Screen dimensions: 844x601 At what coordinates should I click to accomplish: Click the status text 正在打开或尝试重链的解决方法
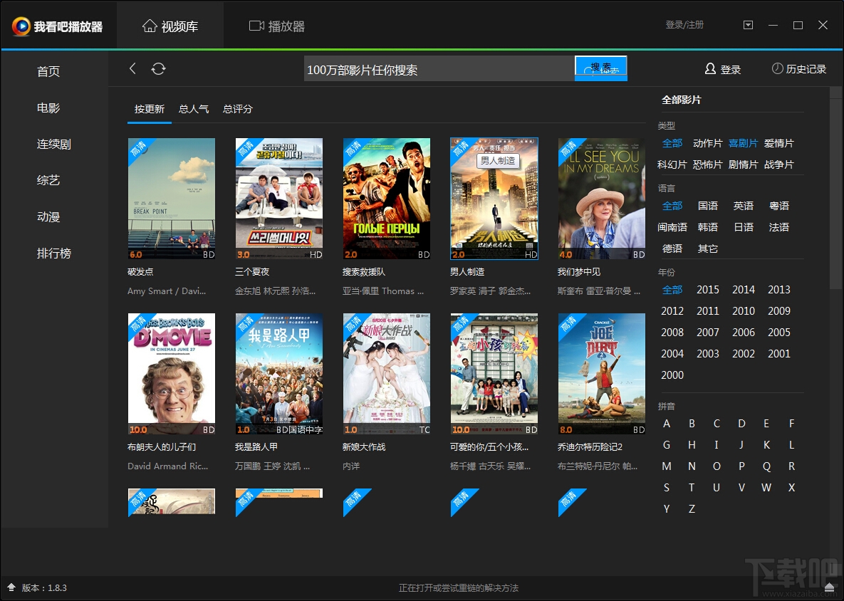(x=458, y=587)
